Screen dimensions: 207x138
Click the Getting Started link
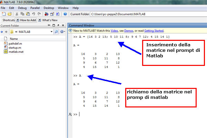154,31
